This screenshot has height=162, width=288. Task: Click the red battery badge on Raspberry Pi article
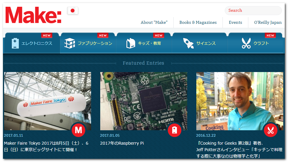(x=175, y=130)
